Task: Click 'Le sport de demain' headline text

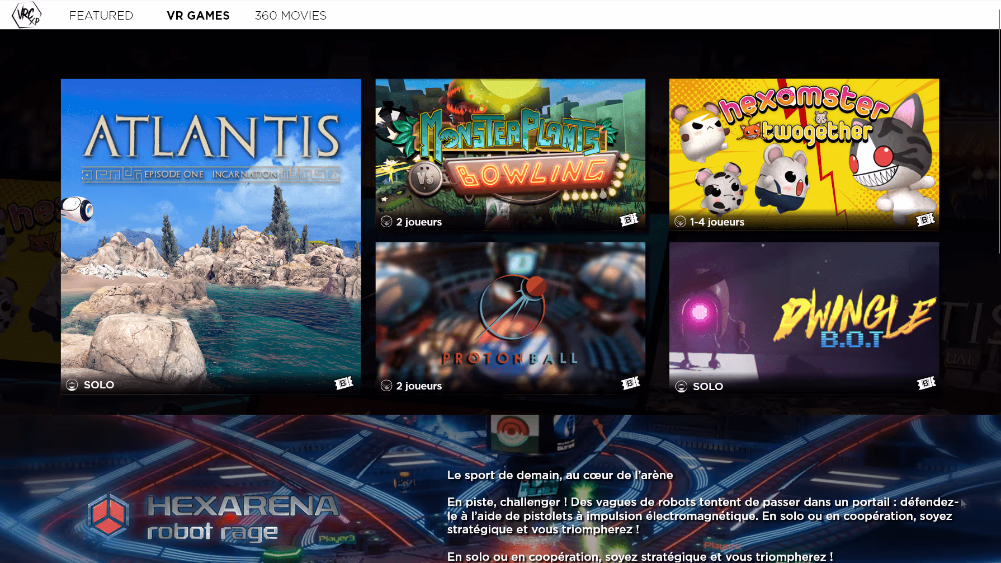Action: (x=560, y=475)
